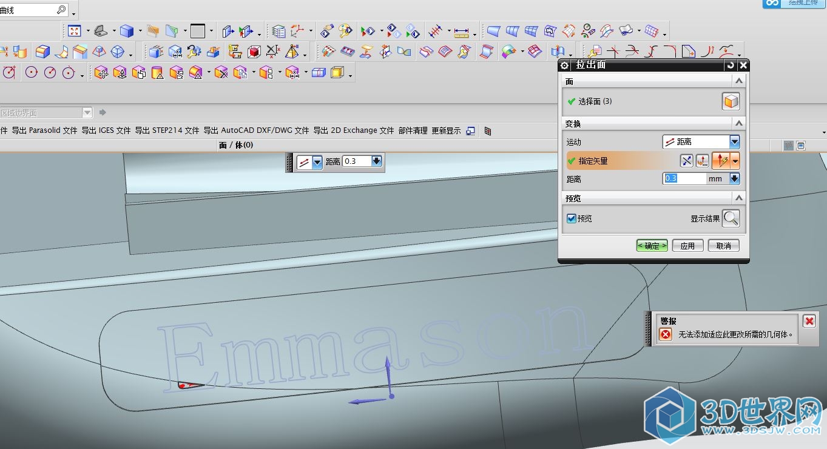Click the reset dialog arrow icon

731,65
